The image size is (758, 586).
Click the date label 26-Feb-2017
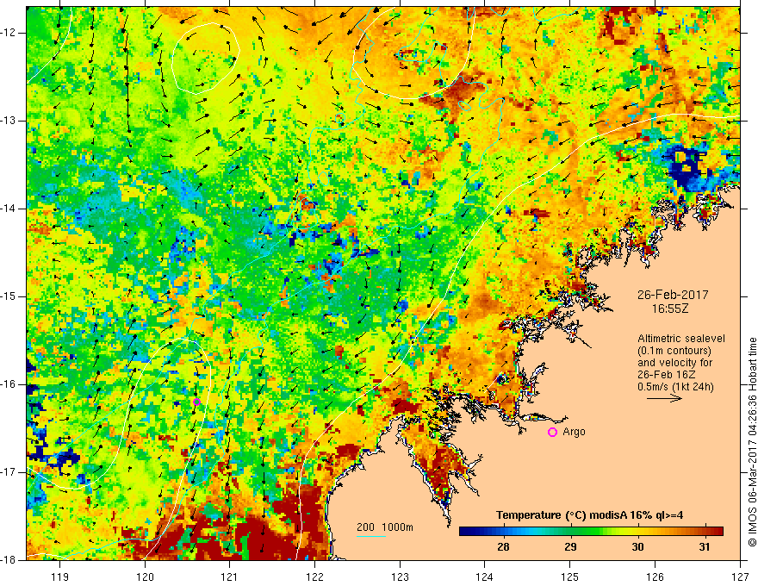[673, 295]
